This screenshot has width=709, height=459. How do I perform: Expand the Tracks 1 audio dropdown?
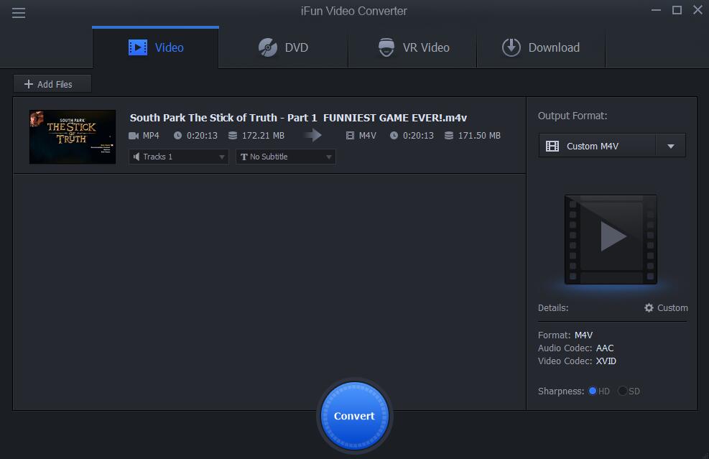[179, 157]
